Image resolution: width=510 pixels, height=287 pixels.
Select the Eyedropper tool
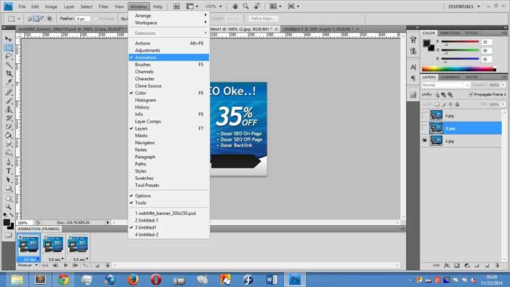pyautogui.click(x=9, y=82)
